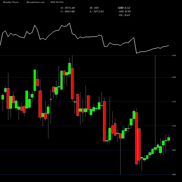Select the close price 'C: 1081.00'
The width and height of the screenshot is (182, 182).
click(x=68, y=12)
